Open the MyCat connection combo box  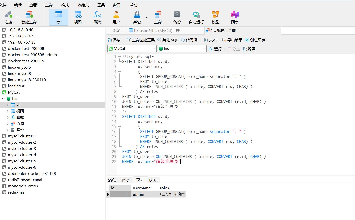132,49
